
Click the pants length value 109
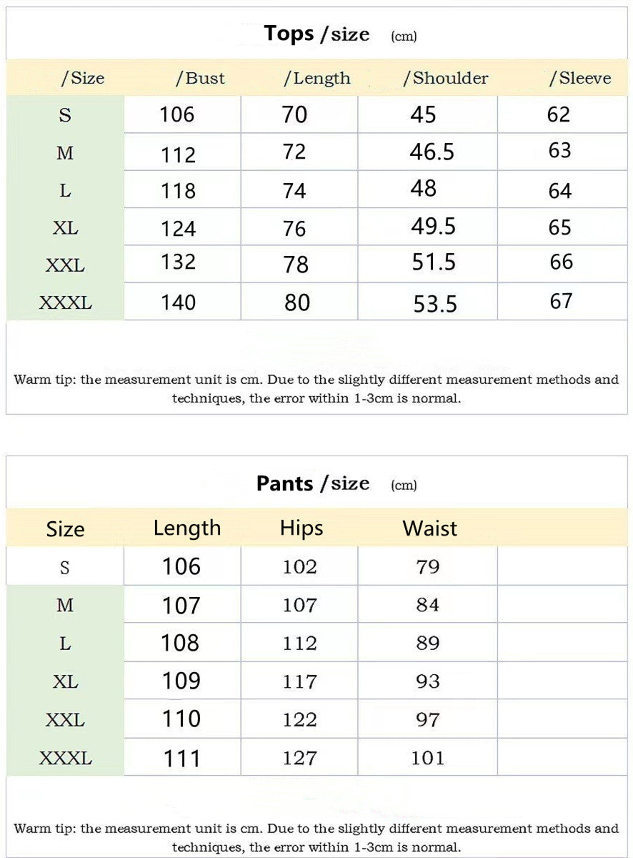click(181, 681)
